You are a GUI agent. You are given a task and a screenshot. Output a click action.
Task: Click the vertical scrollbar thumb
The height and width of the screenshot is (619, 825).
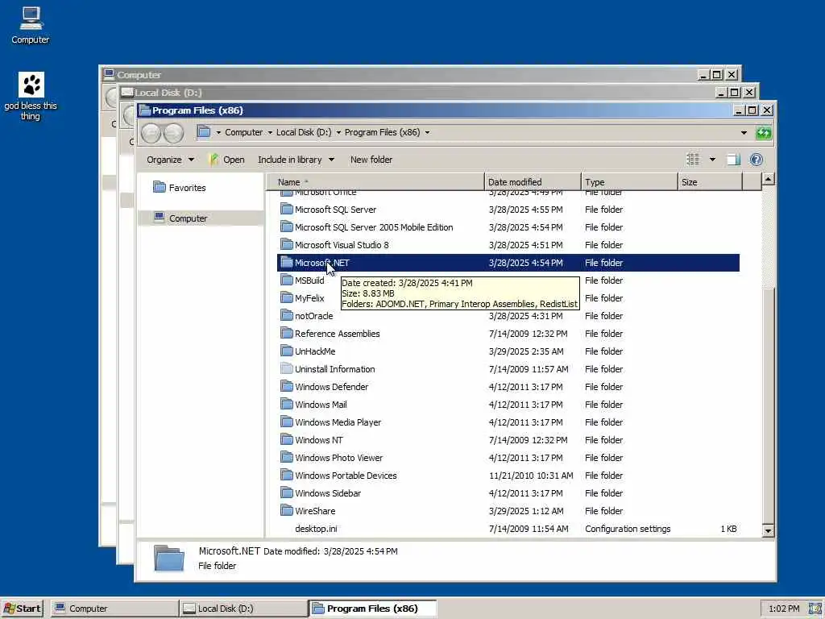click(x=768, y=405)
